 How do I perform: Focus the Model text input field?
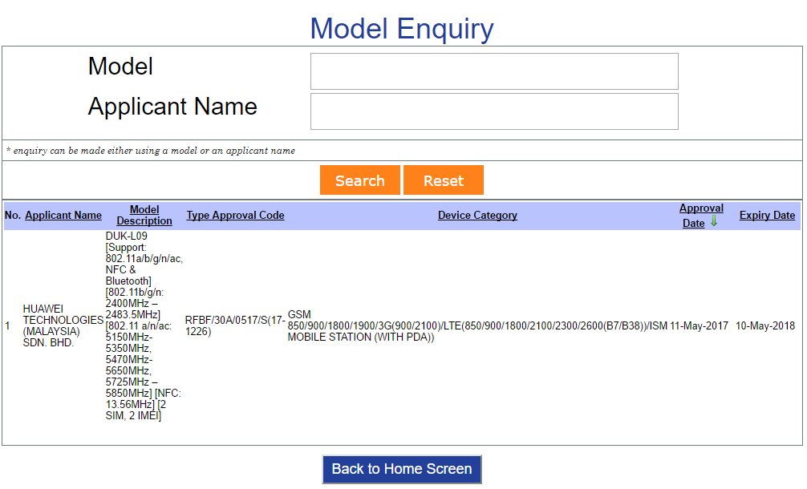(494, 71)
